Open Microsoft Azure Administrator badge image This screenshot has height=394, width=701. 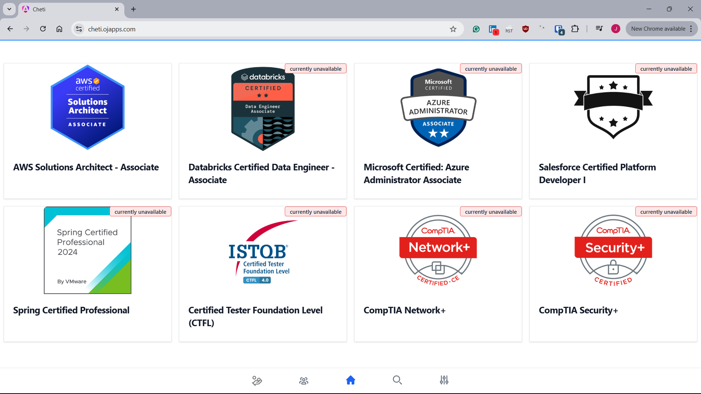438,108
